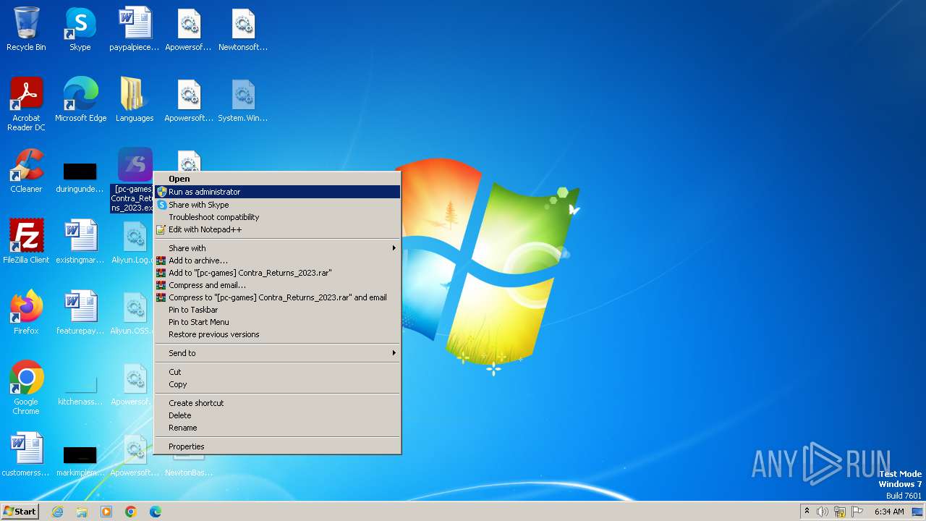Open the Action Center flag icon
Image resolution: width=926 pixels, height=521 pixels.
tap(857, 512)
